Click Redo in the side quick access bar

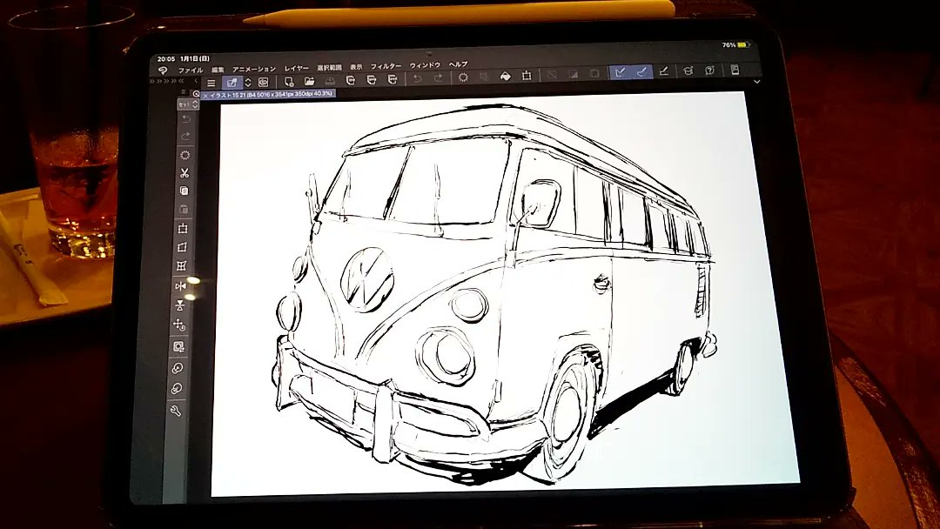pyautogui.click(x=186, y=137)
